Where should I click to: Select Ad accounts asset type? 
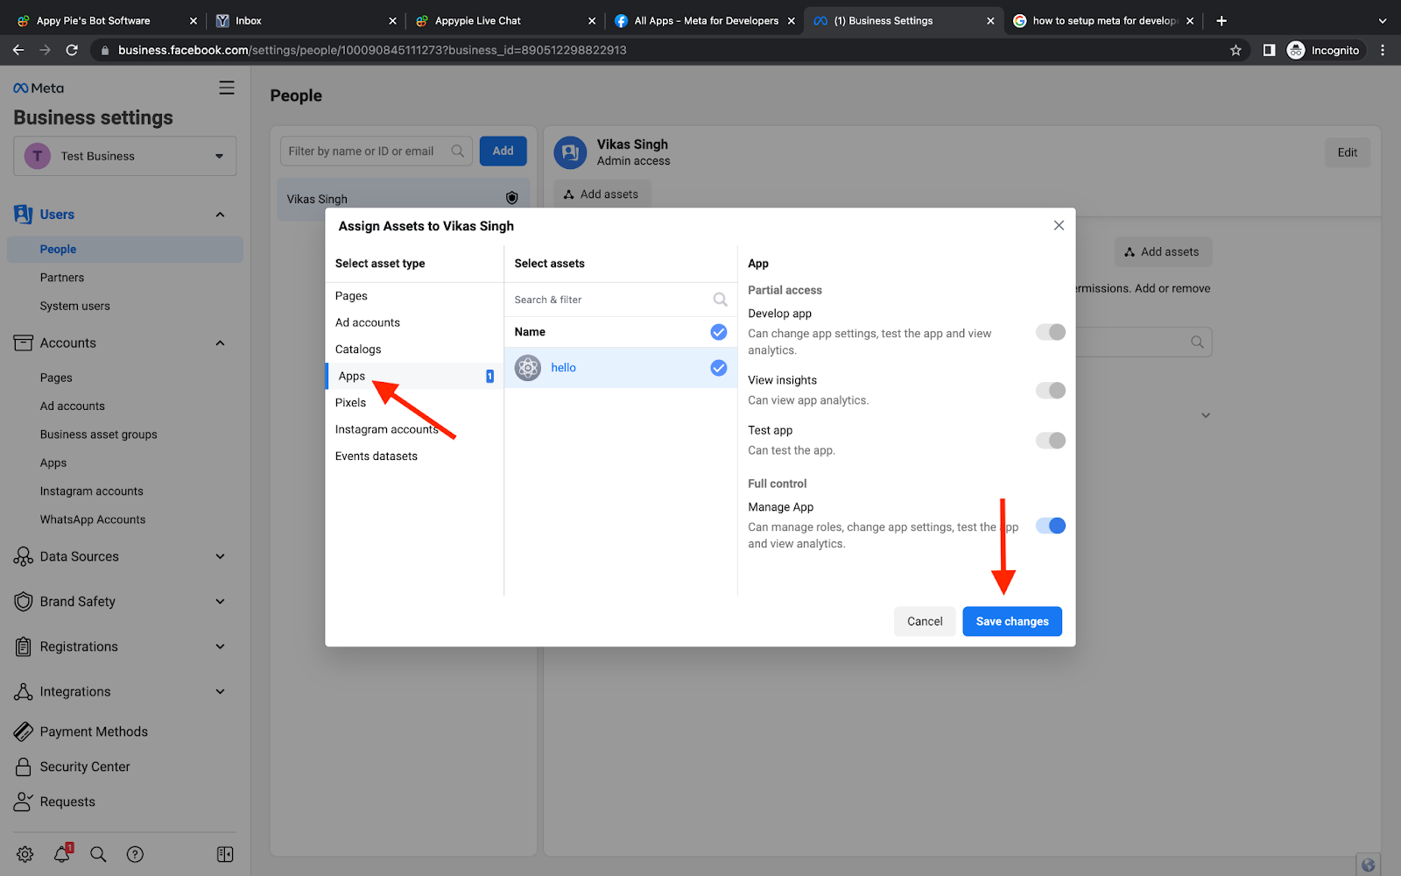(x=414, y=322)
